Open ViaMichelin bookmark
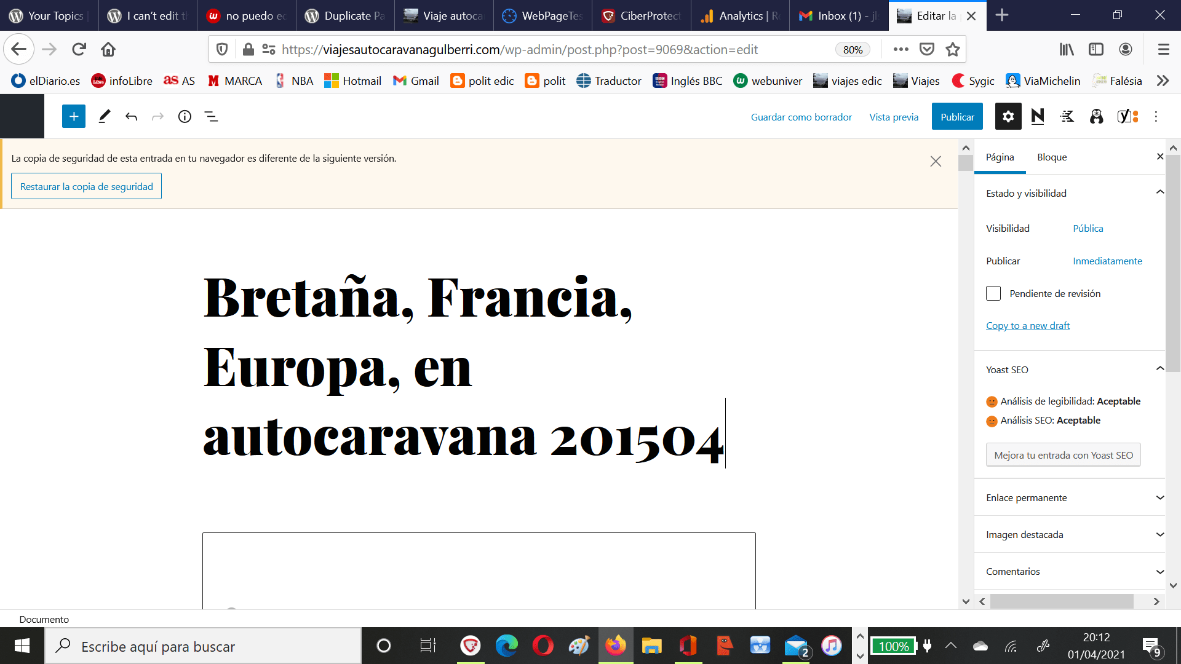This screenshot has width=1181, height=664. tap(1043, 81)
